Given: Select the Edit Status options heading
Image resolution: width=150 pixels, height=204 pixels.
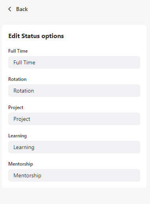Looking at the screenshot, I should coord(36,36).
